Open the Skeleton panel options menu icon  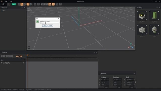[22, 8]
